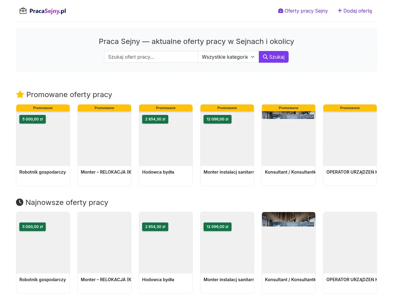Click the 12 096,00 zł badge in Promowane section
Viewport: 393px width, 295px height.
coord(217,119)
